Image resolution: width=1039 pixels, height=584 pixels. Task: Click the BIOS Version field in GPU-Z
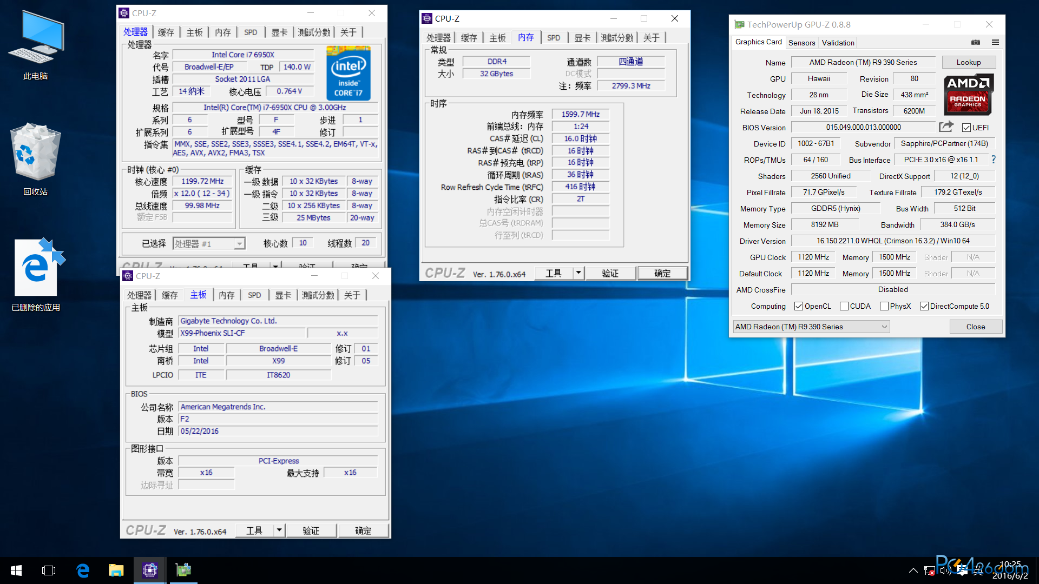pyautogui.click(x=864, y=127)
